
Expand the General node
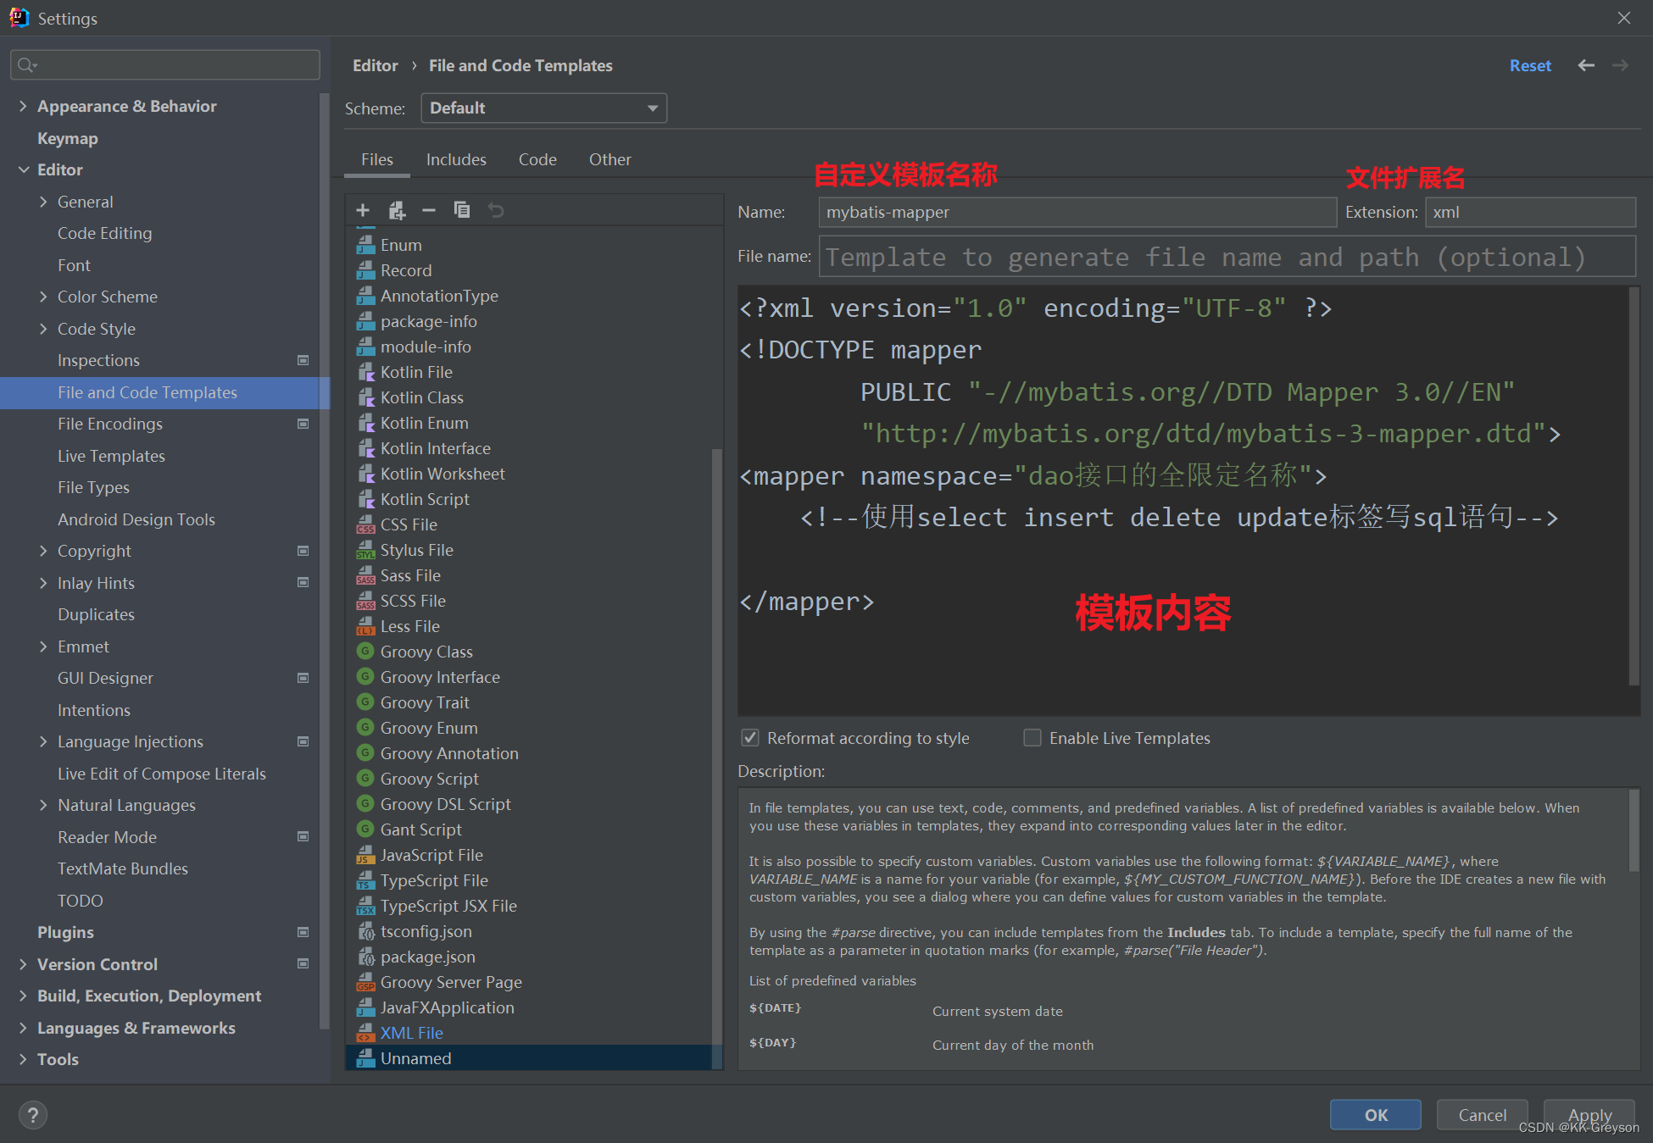(43, 202)
